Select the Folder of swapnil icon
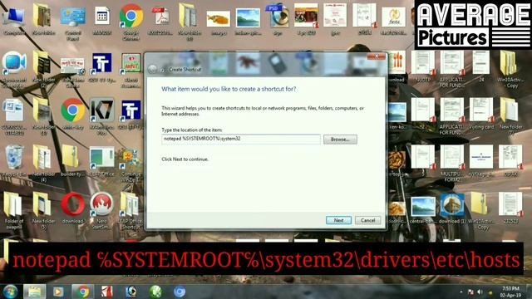The width and height of the screenshot is (532, 299). coord(14,211)
